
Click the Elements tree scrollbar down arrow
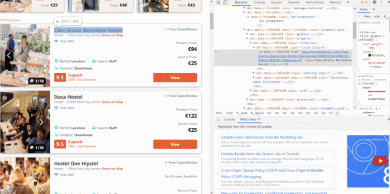click(x=354, y=107)
